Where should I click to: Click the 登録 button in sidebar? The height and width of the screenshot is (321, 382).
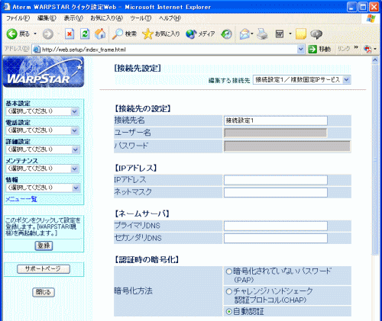tap(44, 246)
